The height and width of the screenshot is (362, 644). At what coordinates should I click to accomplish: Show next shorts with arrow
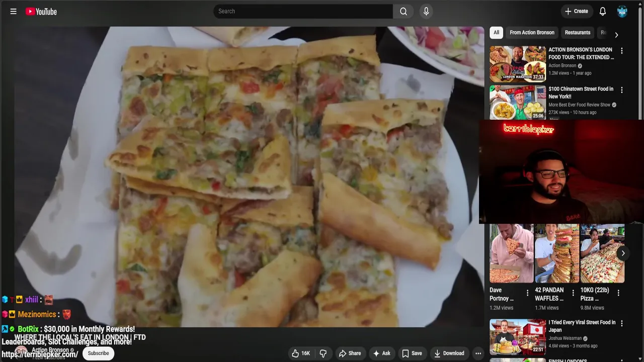(x=623, y=253)
